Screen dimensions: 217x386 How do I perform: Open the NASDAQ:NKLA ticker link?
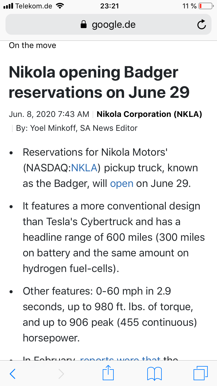[84, 168]
